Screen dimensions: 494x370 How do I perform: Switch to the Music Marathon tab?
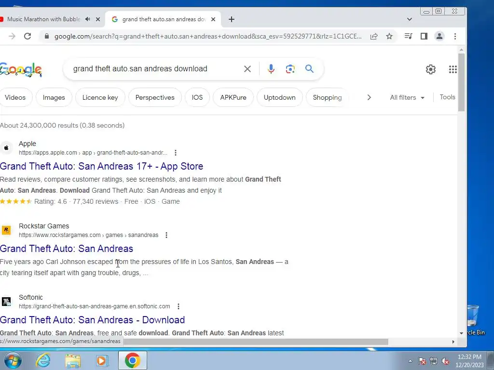(43, 19)
